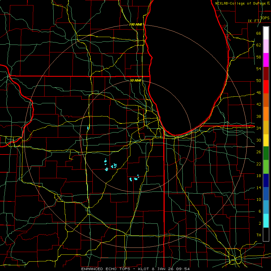Click the 'TOPS' legend heading
271x271 pixels.
265,18
